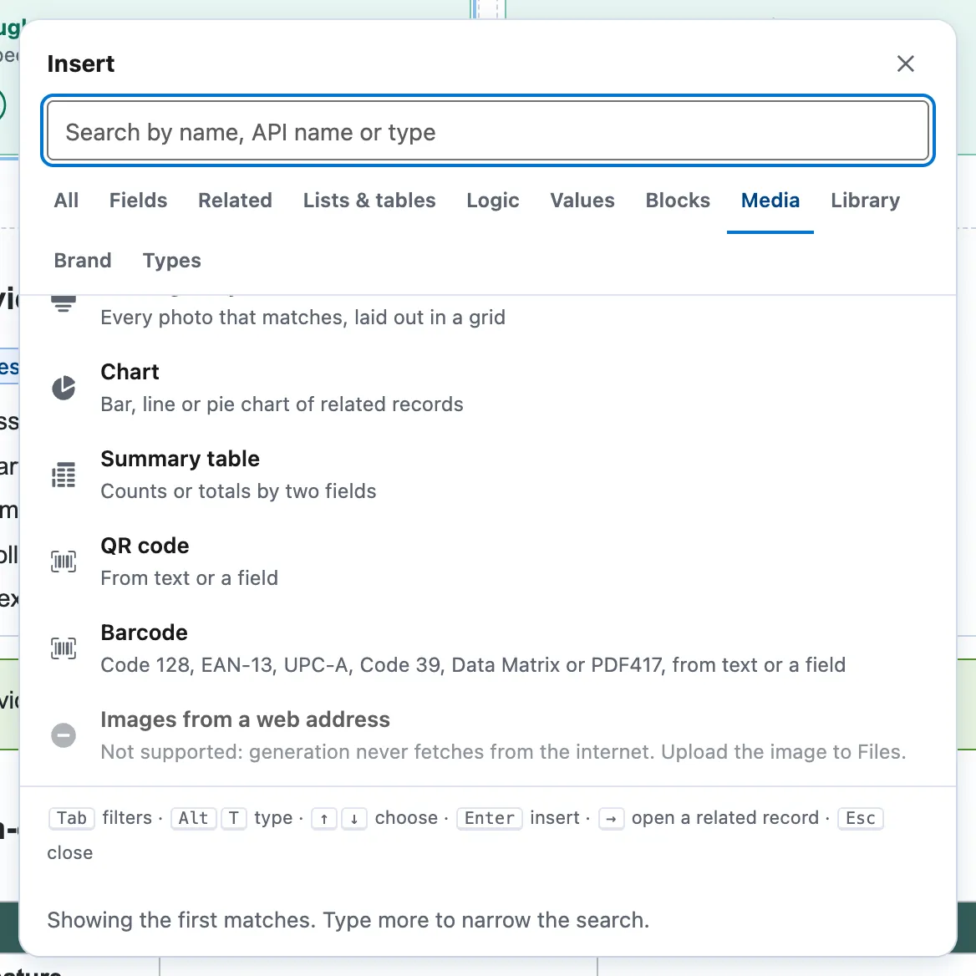The image size is (976, 976).
Task: Click 'Images from a web address'
Action: pyautogui.click(x=245, y=719)
